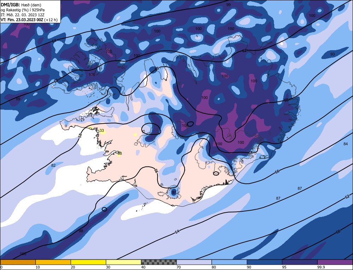
Task: Click the humidity value '38' near the coast
Action: [x=120, y=153]
